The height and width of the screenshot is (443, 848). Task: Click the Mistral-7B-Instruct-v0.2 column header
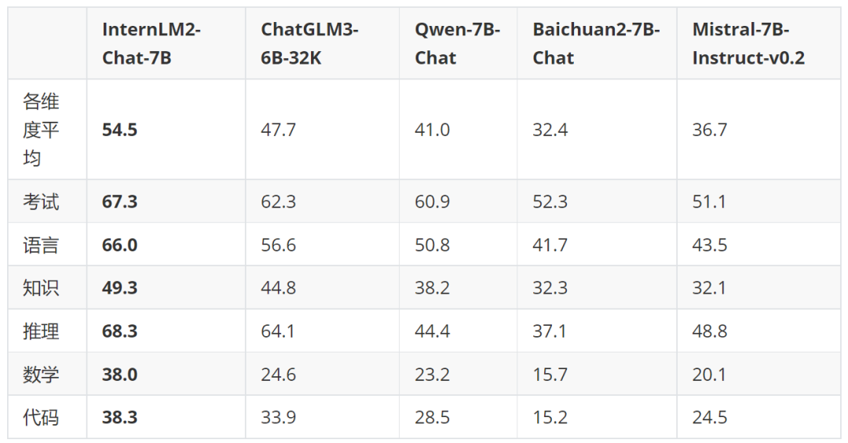(747, 44)
